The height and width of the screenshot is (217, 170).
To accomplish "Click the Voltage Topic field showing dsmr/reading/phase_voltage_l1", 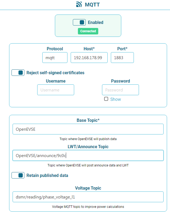I will (88, 197).
